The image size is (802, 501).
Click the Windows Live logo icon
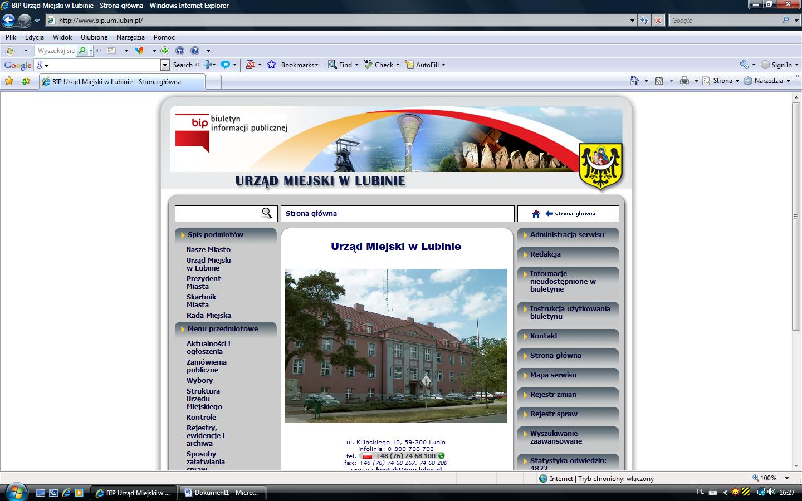(x=9, y=51)
